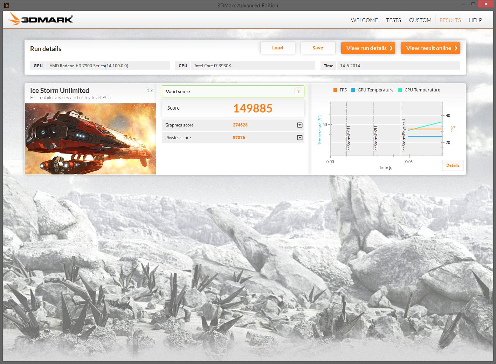Open the WELCOME tab
Image resolution: width=496 pixels, height=364 pixels.
(x=364, y=20)
